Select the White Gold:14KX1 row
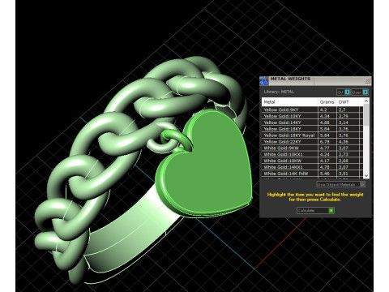The width and height of the screenshot is (389, 292). pos(312,167)
